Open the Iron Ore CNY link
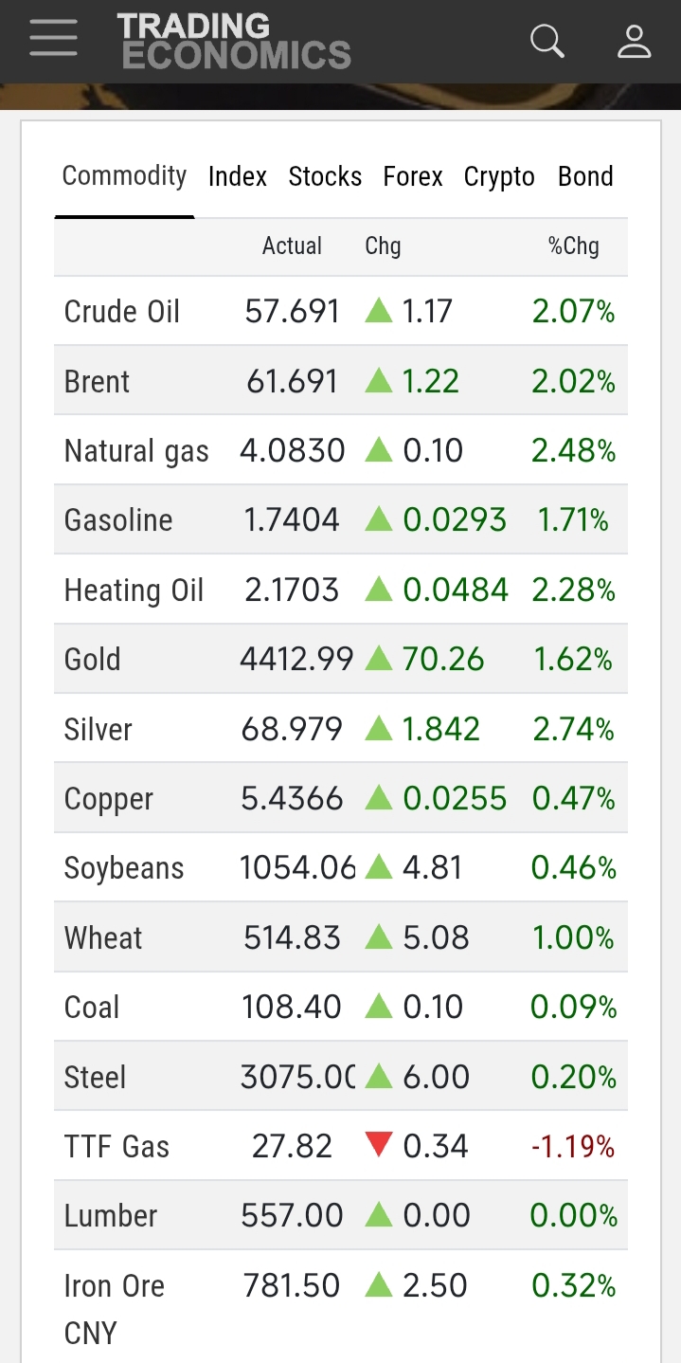 [x=115, y=1308]
